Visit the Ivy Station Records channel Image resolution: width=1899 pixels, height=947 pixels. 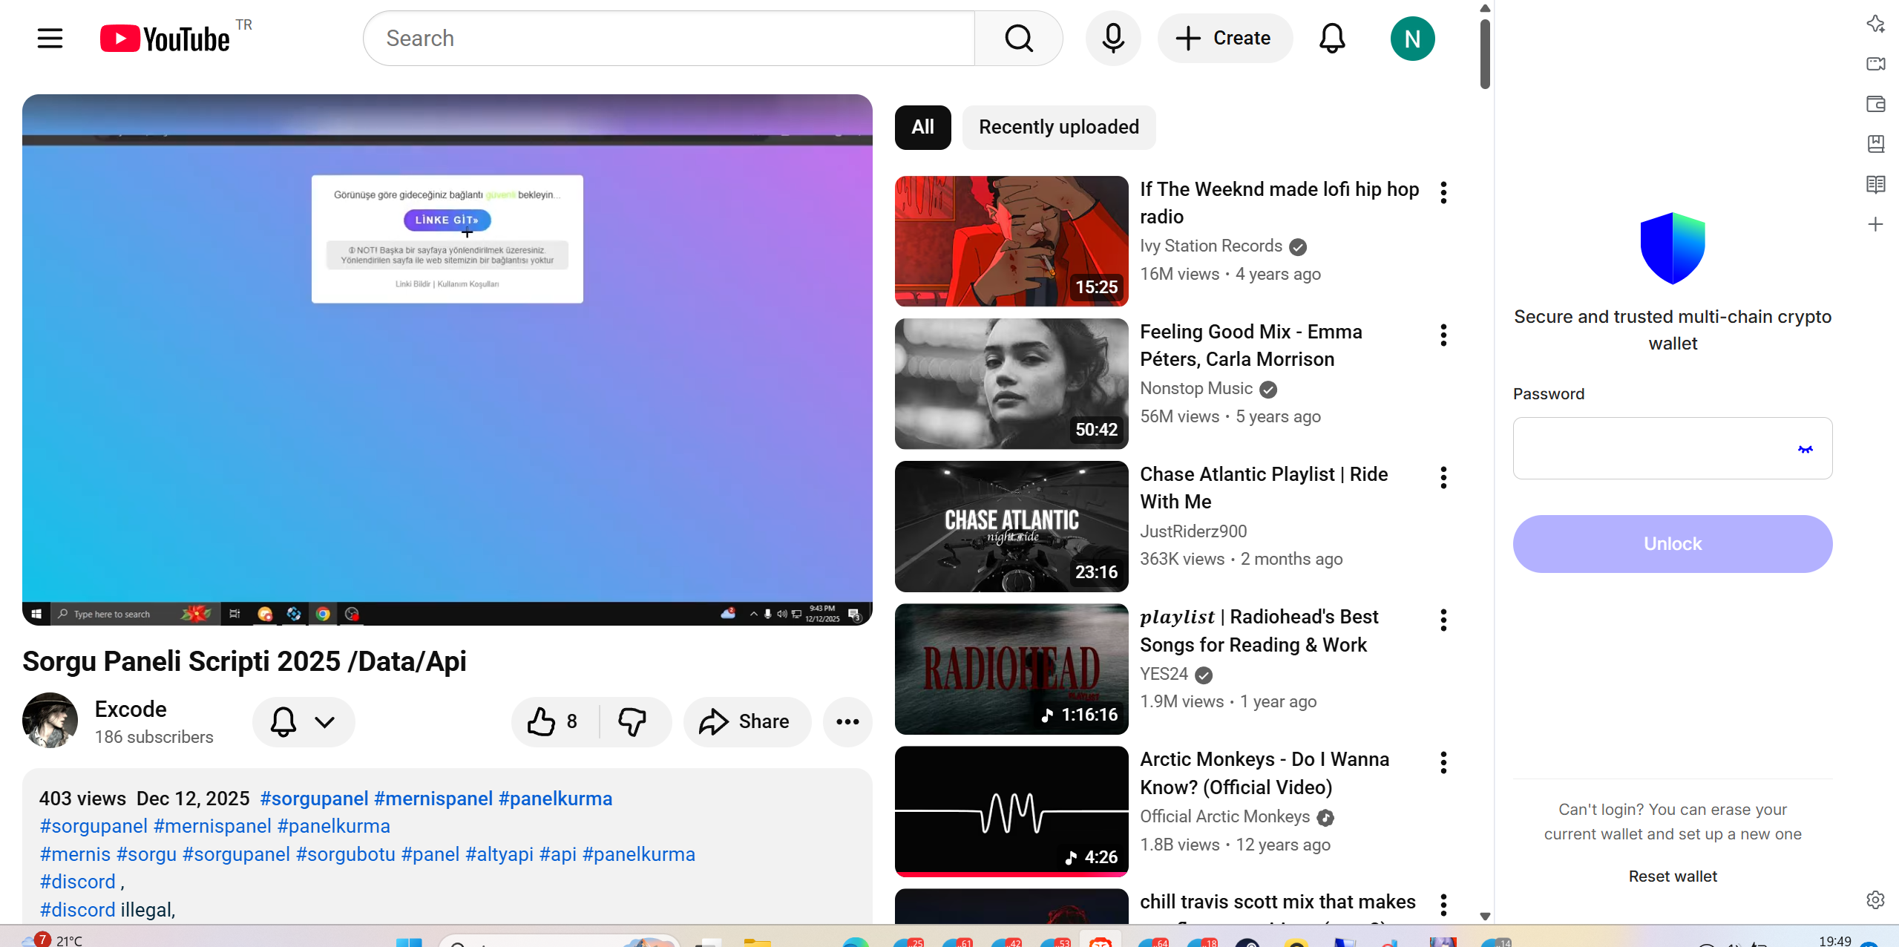[1211, 246]
